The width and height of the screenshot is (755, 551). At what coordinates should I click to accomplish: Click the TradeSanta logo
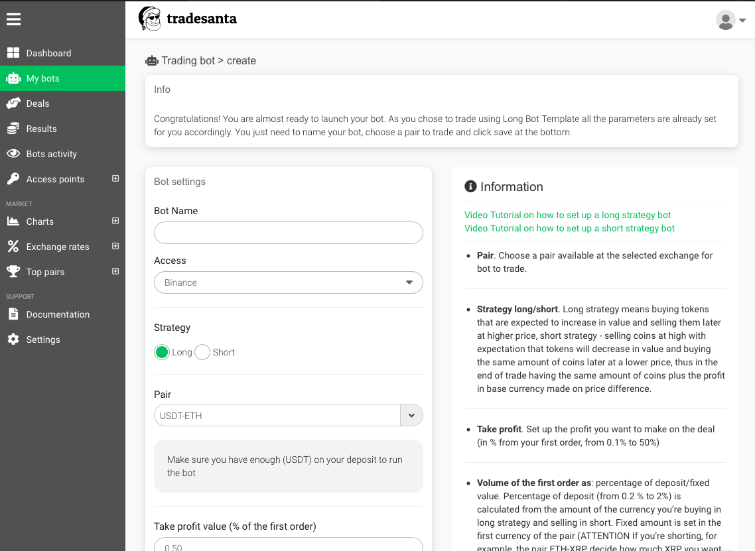[x=188, y=19]
